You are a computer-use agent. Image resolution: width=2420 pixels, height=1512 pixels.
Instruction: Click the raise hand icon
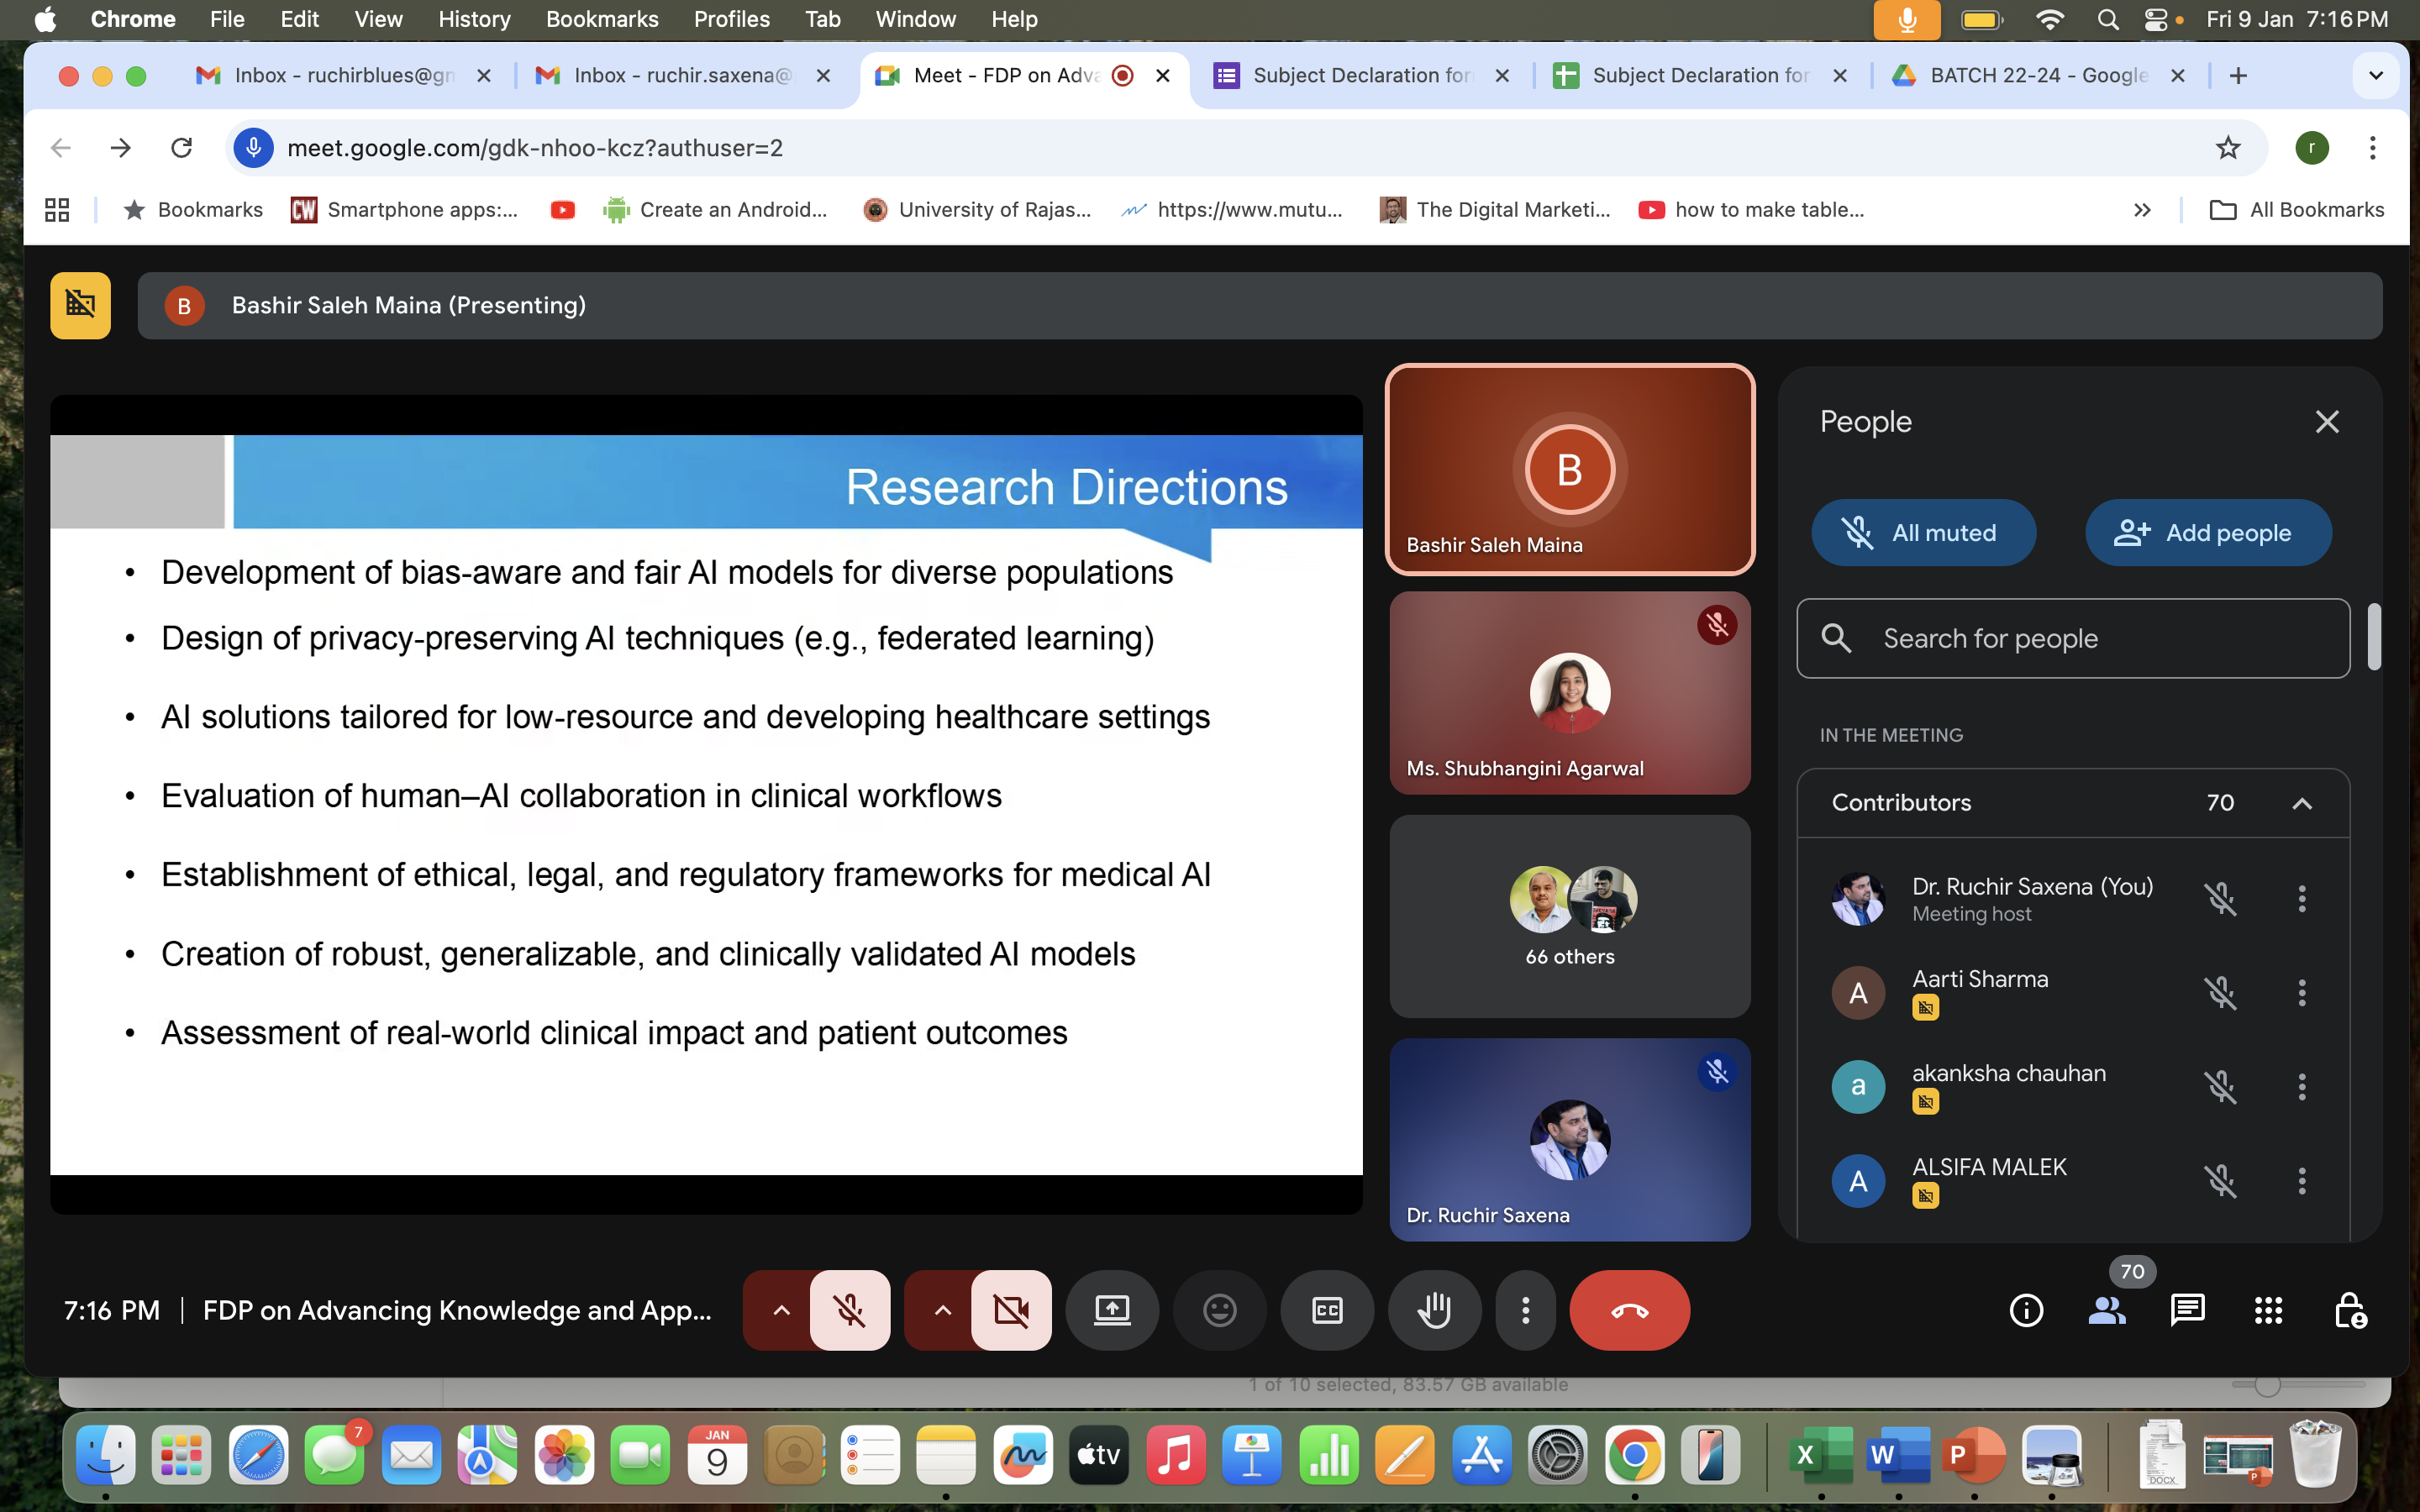[1433, 1310]
